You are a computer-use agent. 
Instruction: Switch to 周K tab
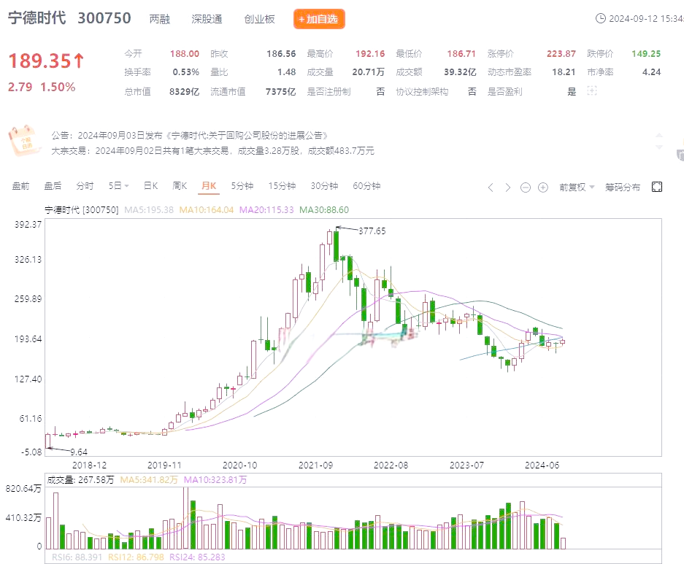point(180,186)
